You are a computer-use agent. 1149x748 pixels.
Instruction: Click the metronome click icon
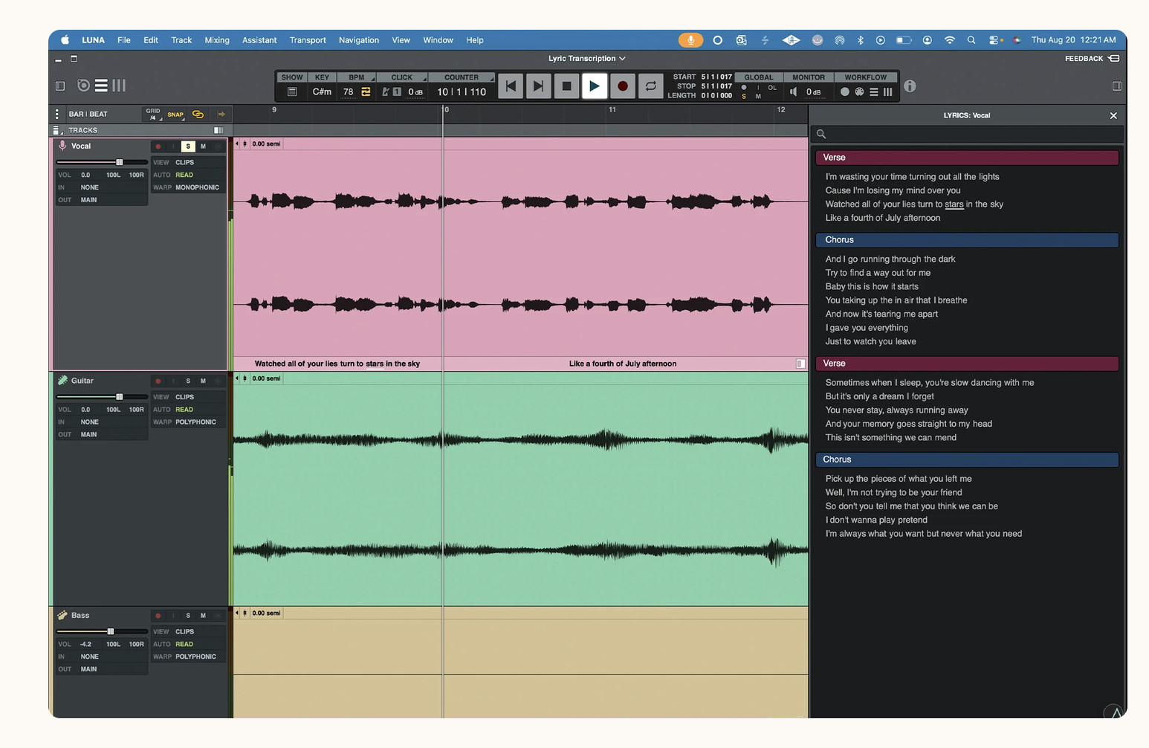pos(386,91)
